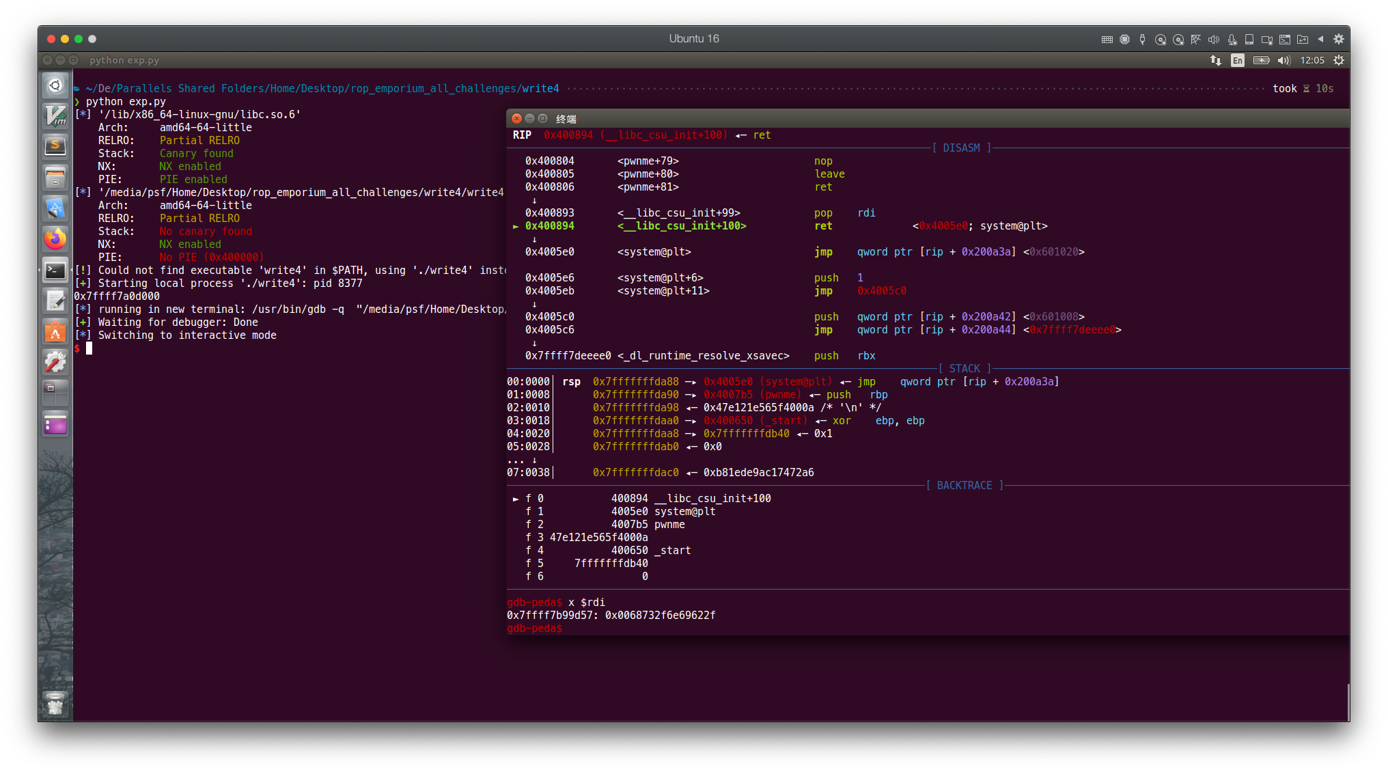
Task: Click the 0x400894 RIP address
Action: 568,135
